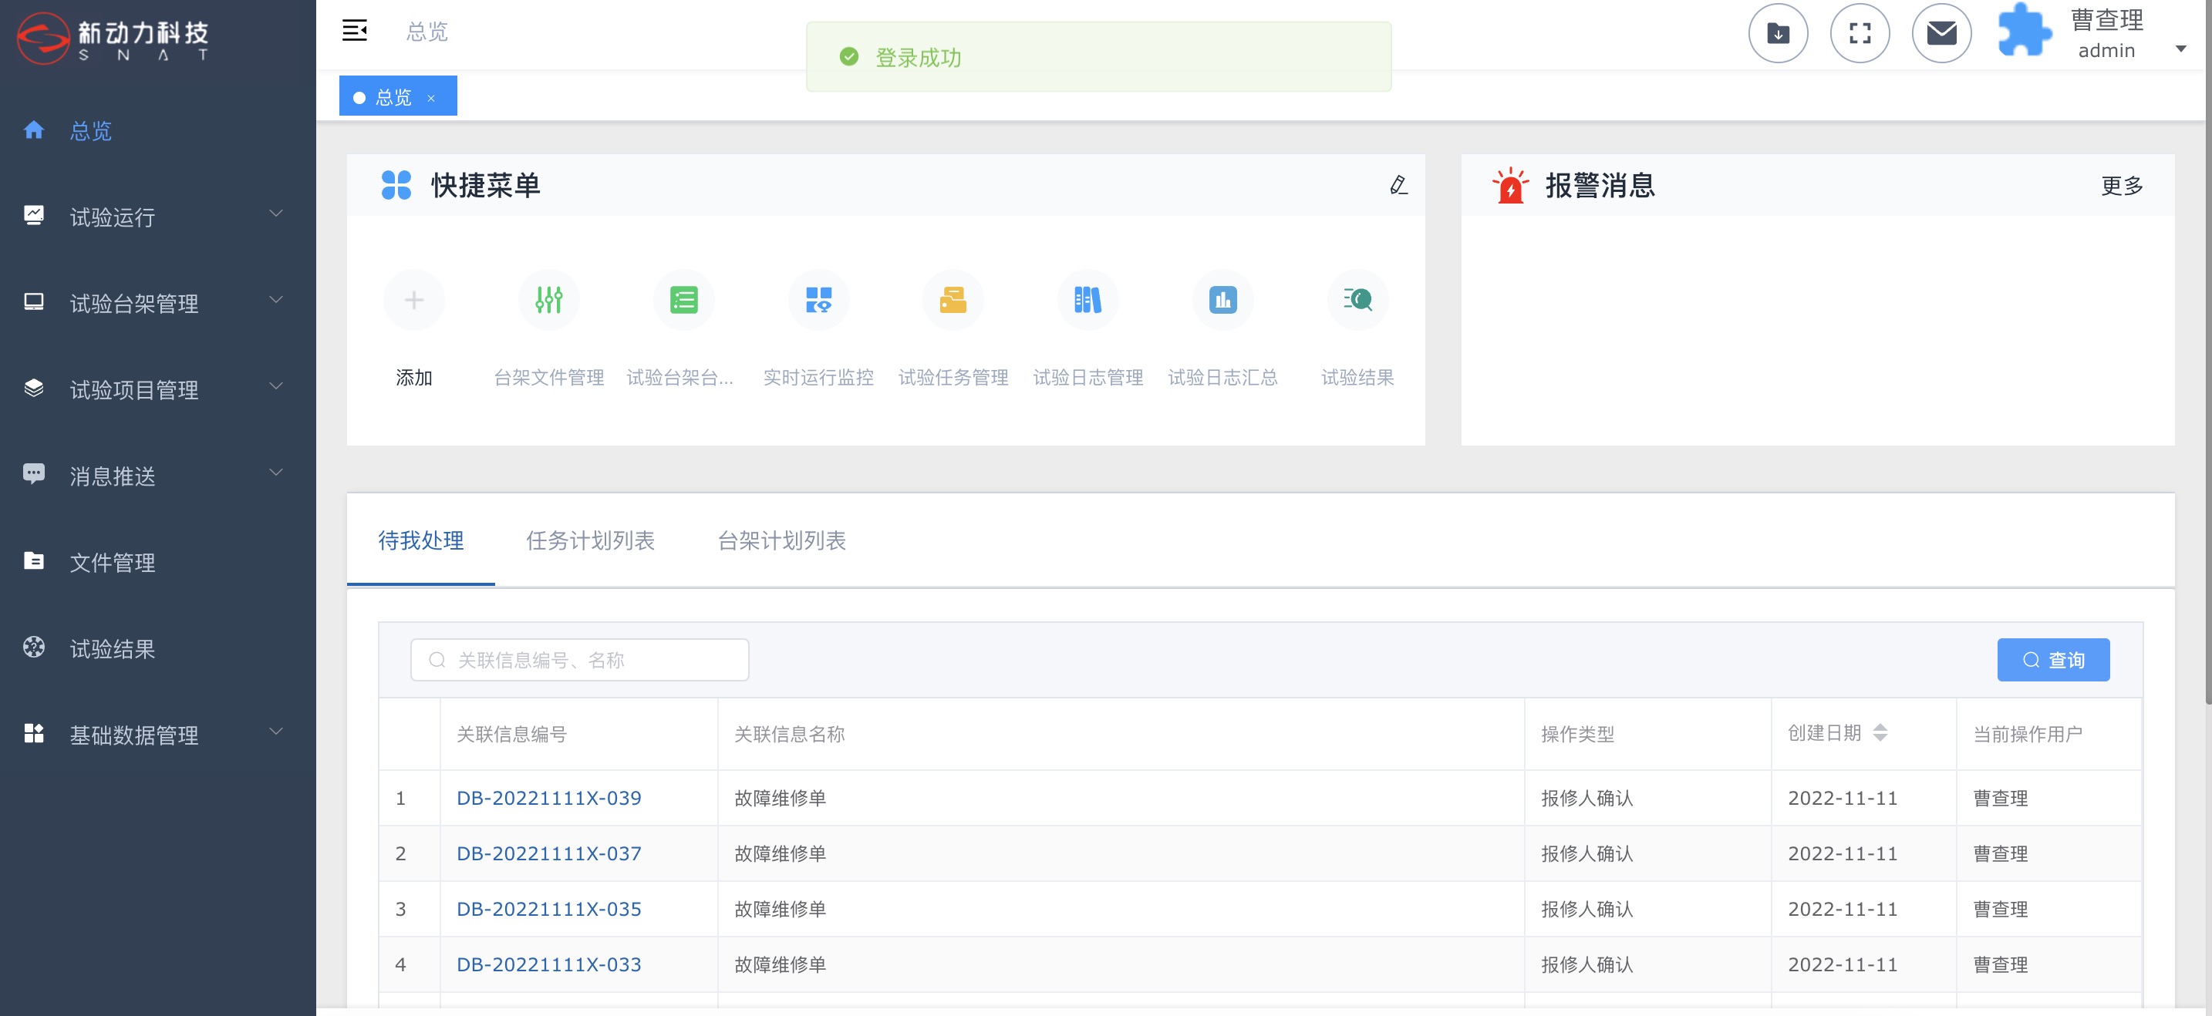Click the 试验运行 chart icon in sidebar
The width and height of the screenshot is (2212, 1016).
[33, 214]
